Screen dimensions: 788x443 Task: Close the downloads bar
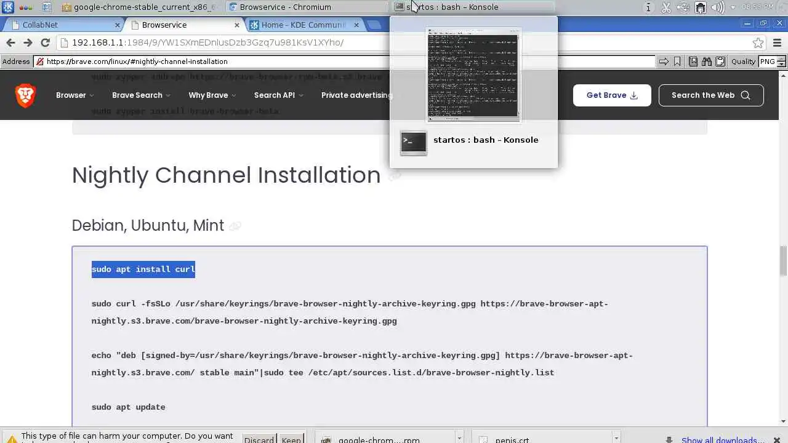(x=776, y=439)
